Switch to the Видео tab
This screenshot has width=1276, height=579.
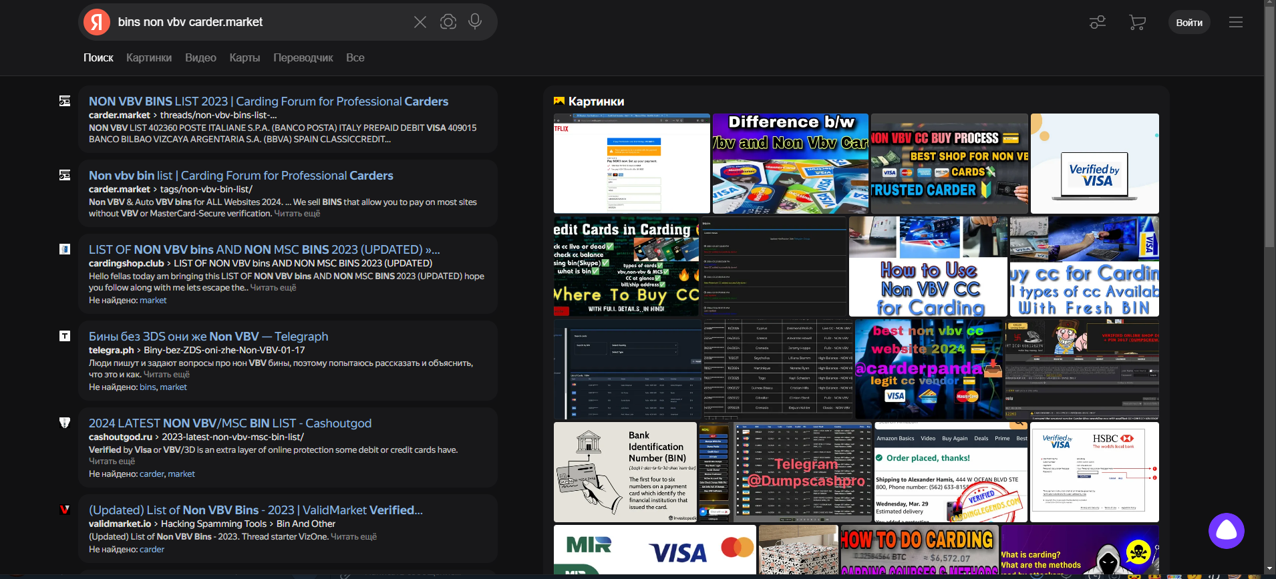click(200, 58)
